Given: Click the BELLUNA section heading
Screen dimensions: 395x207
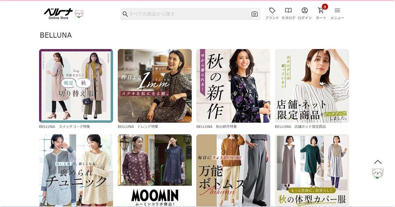Looking at the screenshot, I should coord(56,35).
